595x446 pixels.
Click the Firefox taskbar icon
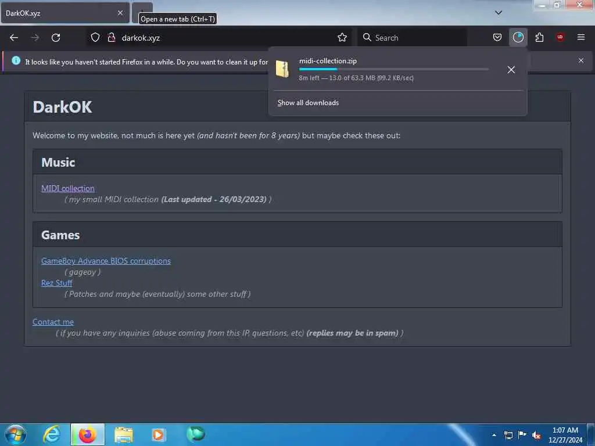(x=87, y=434)
